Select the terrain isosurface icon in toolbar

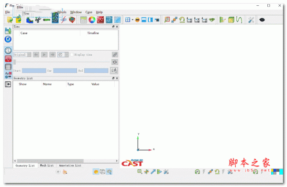[x=30, y=20]
